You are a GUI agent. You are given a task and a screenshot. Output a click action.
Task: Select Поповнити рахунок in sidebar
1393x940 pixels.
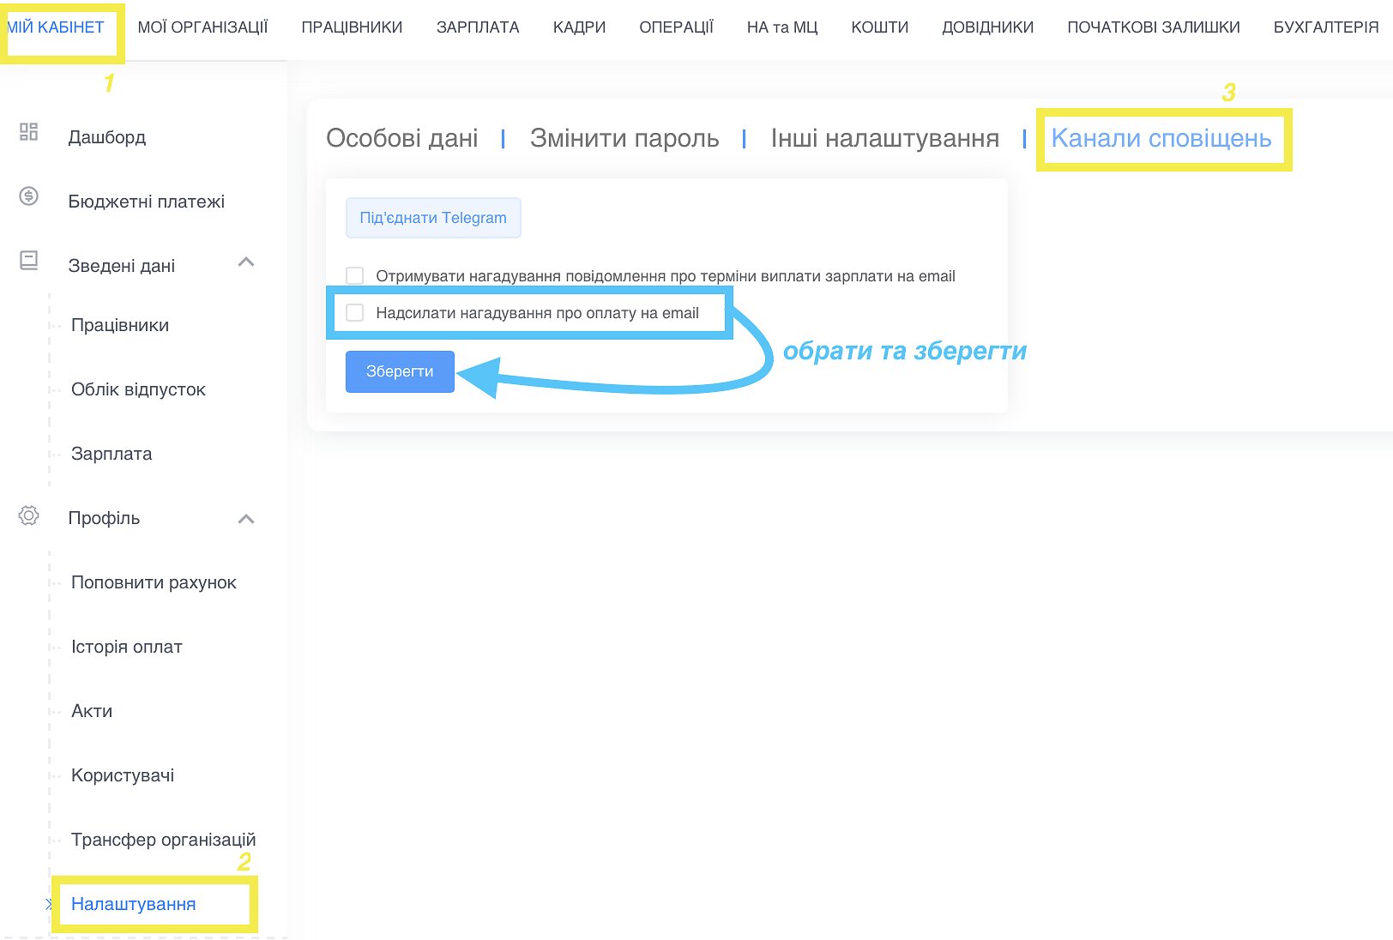[x=154, y=582]
